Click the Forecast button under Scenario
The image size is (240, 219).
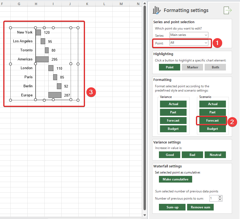[212, 121]
